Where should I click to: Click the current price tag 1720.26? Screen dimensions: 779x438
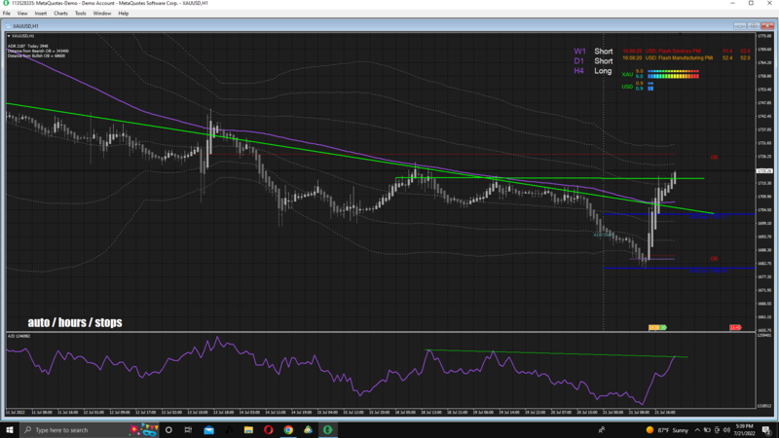pos(764,171)
